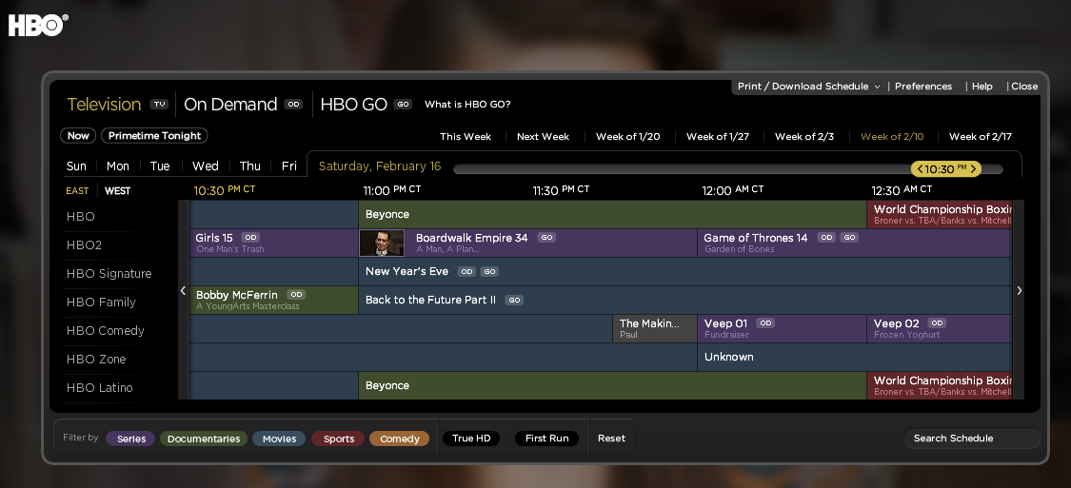
Task: Open the On Demand tab
Action: [230, 105]
